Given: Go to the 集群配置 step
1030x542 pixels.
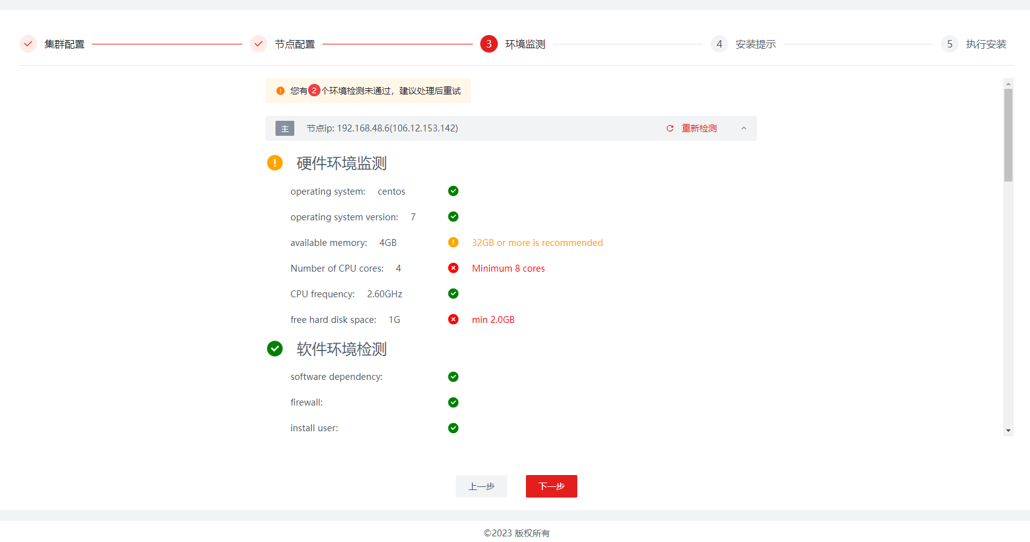Looking at the screenshot, I should [x=64, y=44].
